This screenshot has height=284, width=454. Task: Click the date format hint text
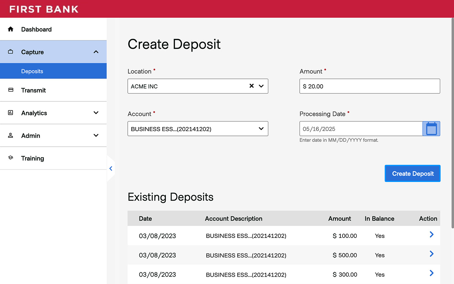(339, 140)
